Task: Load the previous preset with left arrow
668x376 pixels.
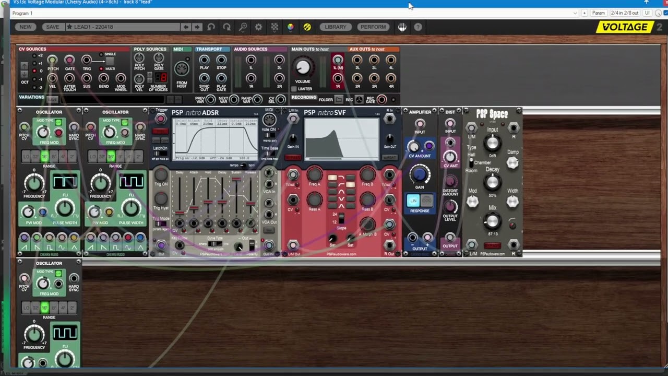Action: (x=185, y=27)
